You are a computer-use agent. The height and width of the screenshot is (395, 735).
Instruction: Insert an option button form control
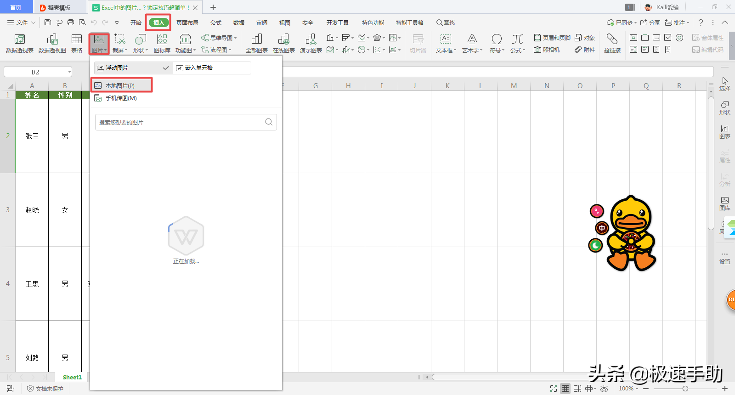click(679, 38)
